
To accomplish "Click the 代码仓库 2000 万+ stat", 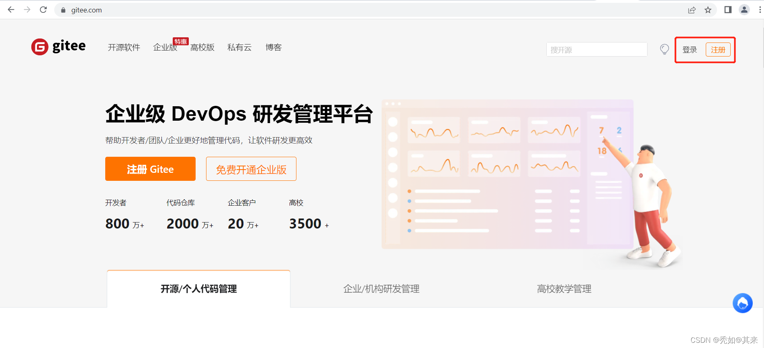I will point(190,214).
